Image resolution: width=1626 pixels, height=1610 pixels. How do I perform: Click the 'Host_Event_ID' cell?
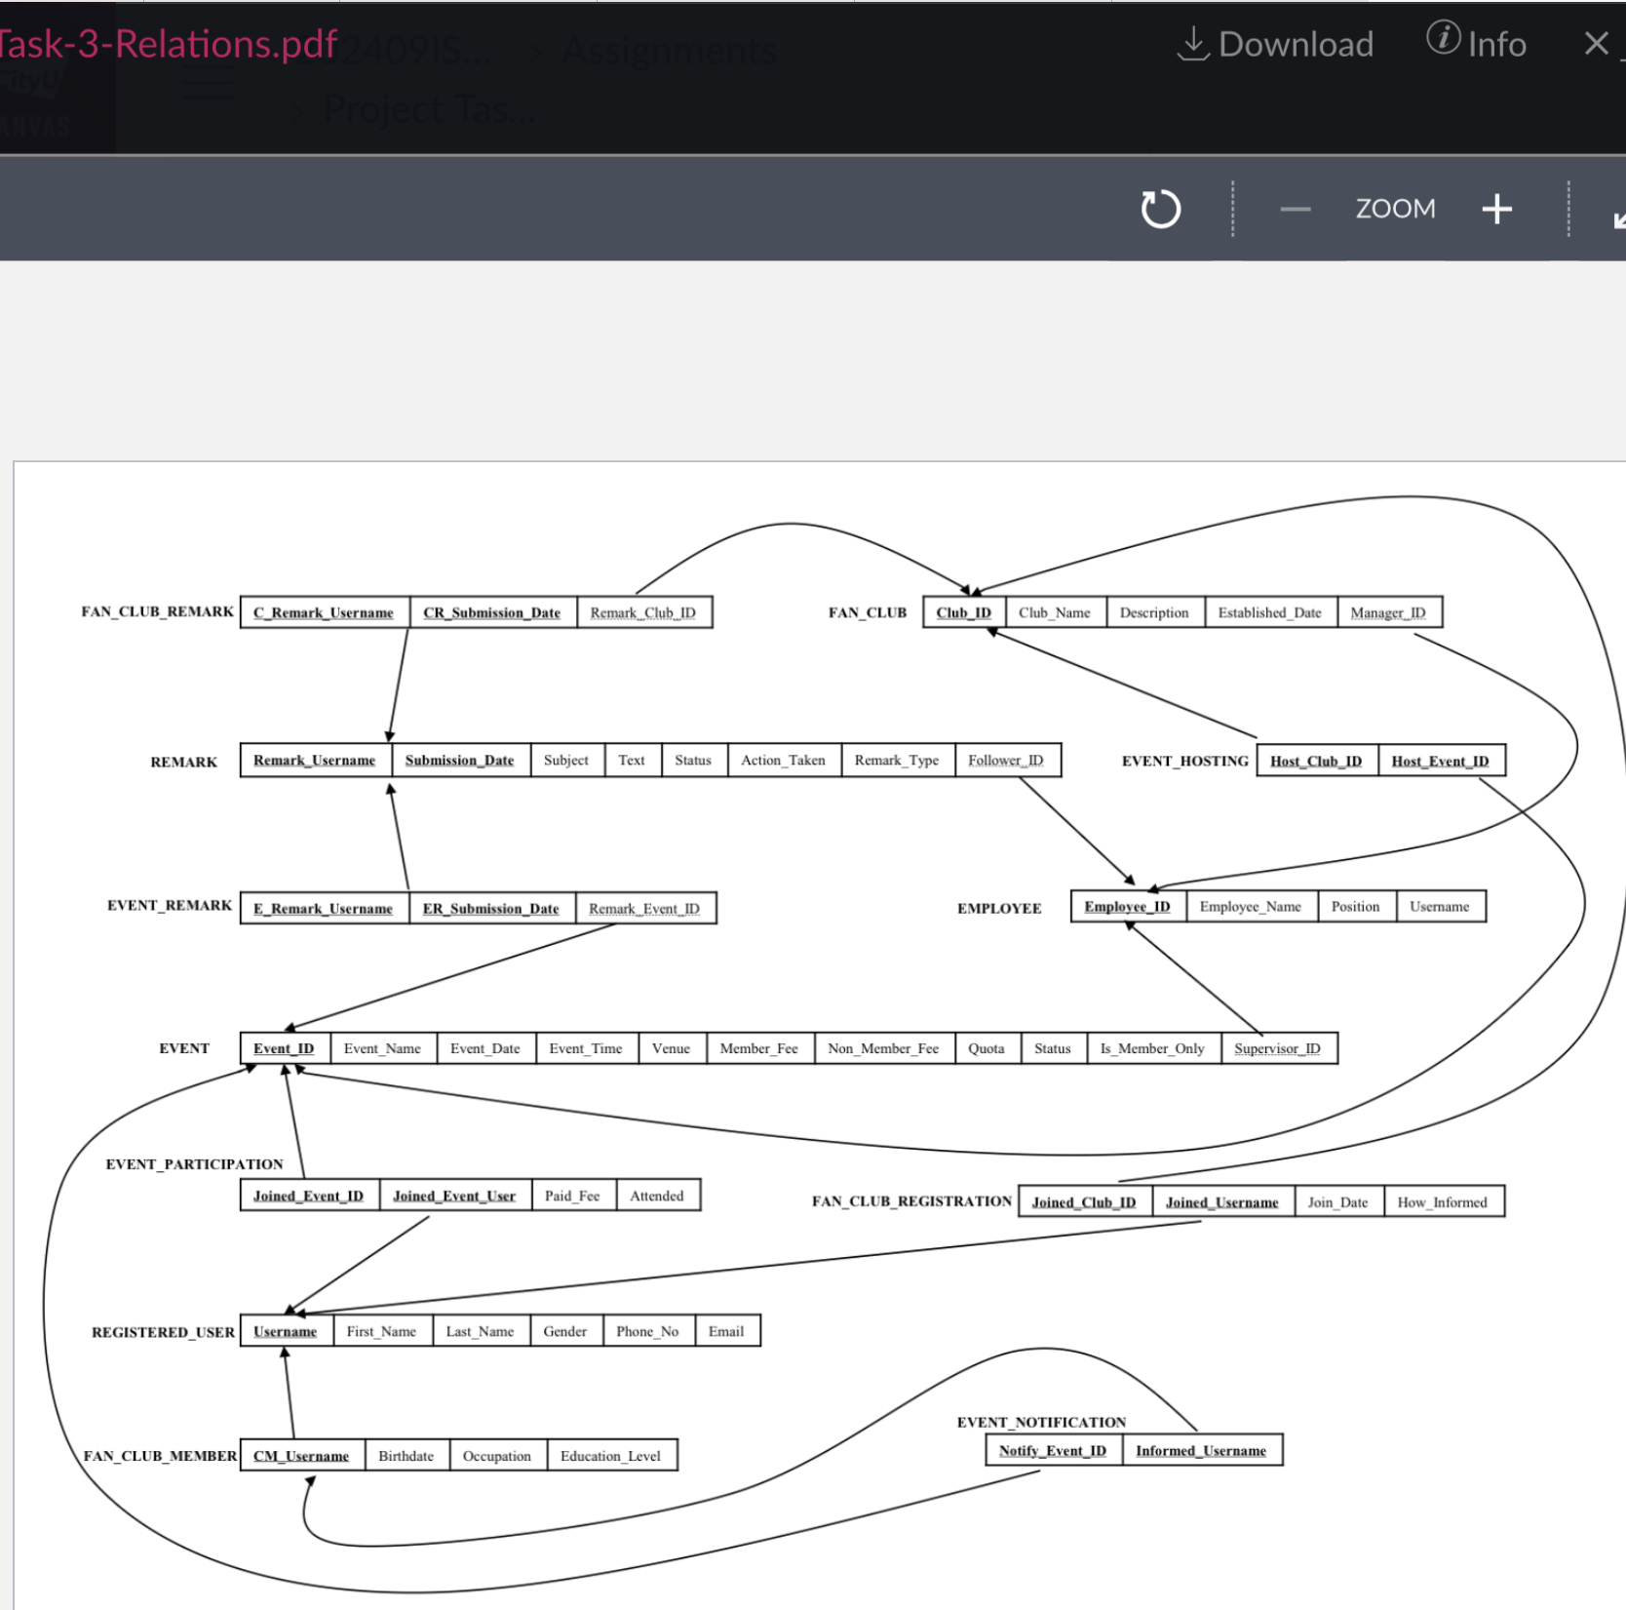[1441, 761]
